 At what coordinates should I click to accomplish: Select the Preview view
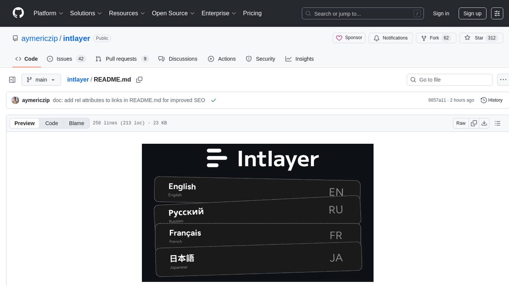[25, 123]
